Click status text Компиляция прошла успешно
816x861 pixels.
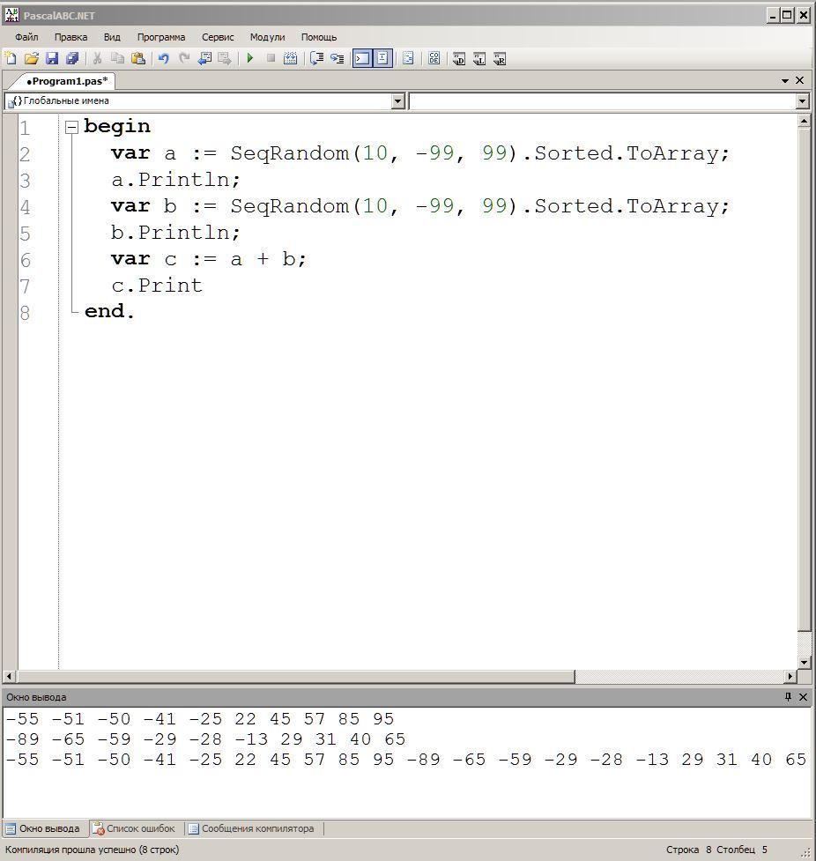tap(93, 850)
